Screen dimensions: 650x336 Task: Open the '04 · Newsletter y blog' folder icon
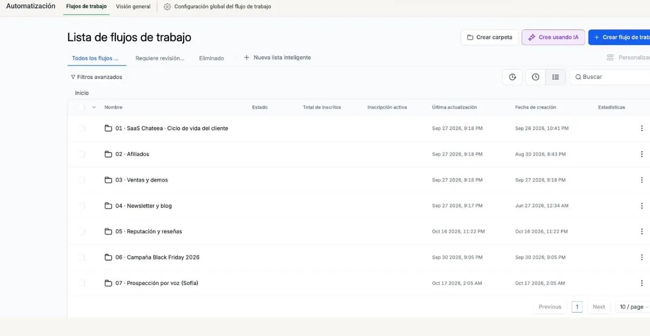pyautogui.click(x=108, y=206)
